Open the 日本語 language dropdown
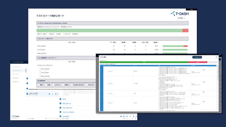Image resolution: width=226 pixels, height=127 pixels. point(181,18)
